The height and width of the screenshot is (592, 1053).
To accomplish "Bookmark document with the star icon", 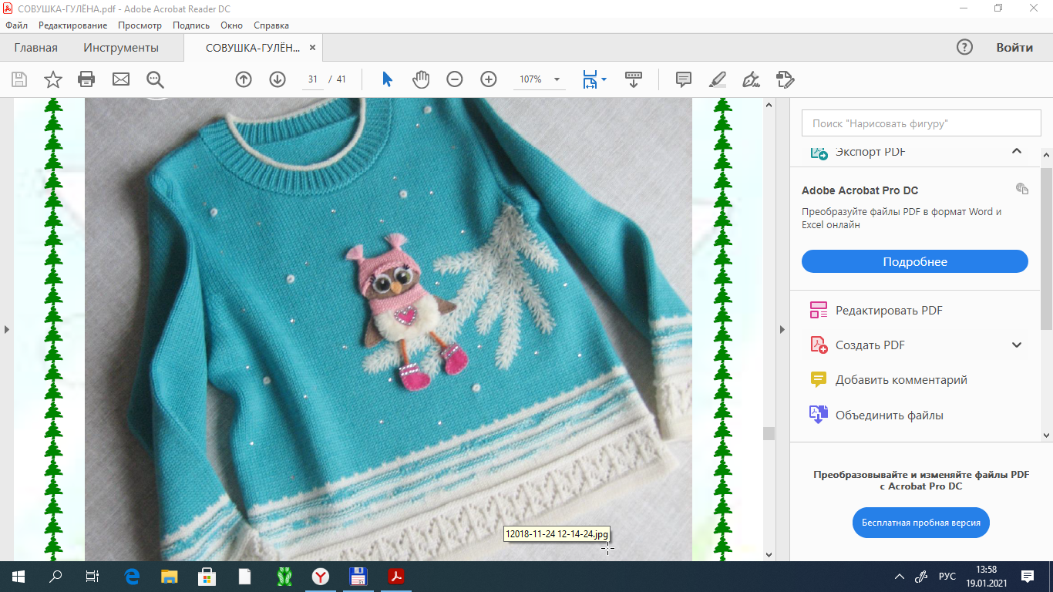I will 52,79.
